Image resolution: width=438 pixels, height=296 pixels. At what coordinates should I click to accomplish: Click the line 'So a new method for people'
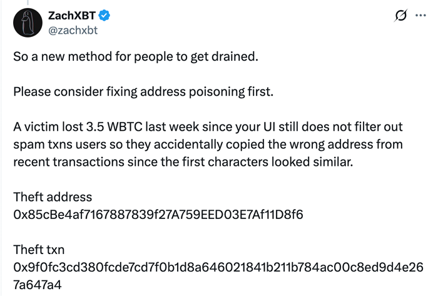coord(135,57)
